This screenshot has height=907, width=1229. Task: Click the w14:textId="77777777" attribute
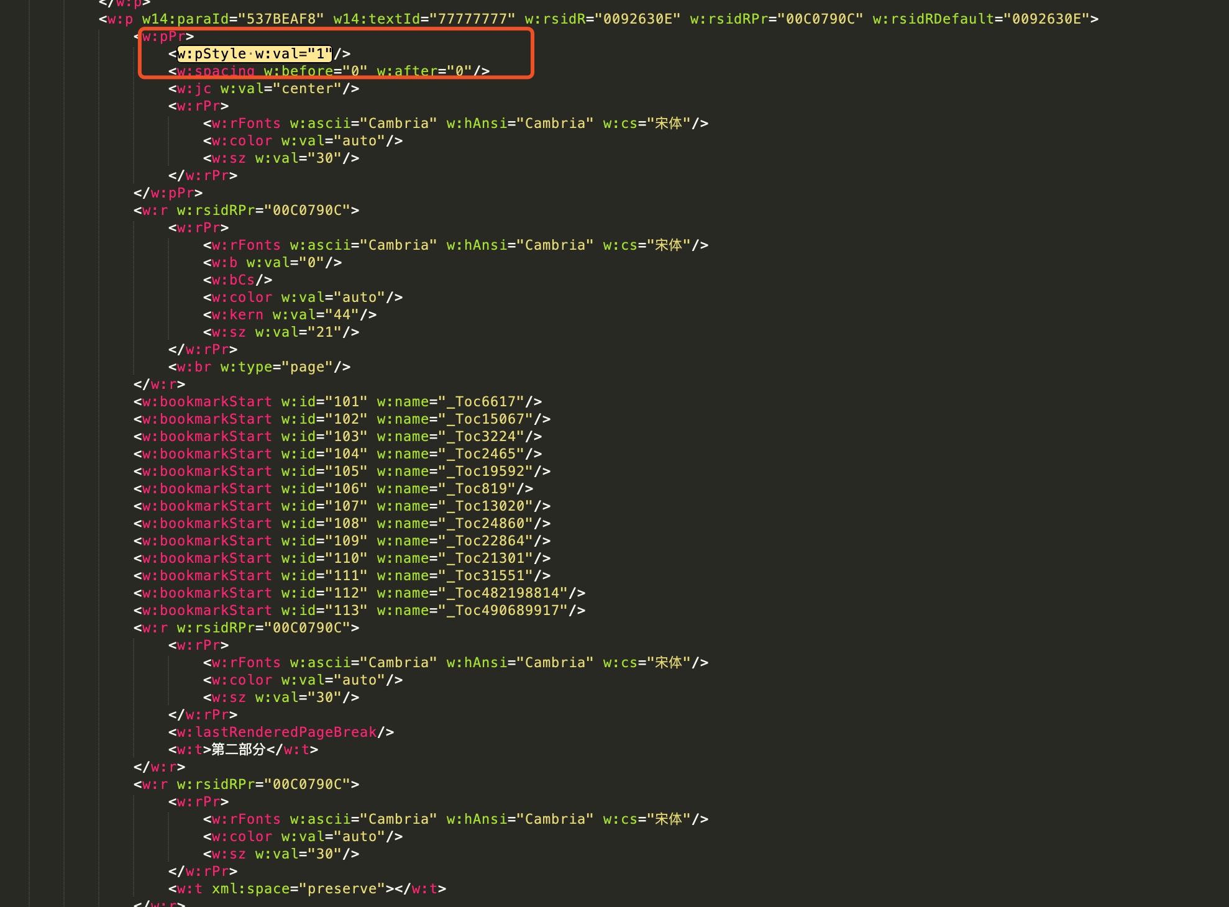(x=424, y=19)
